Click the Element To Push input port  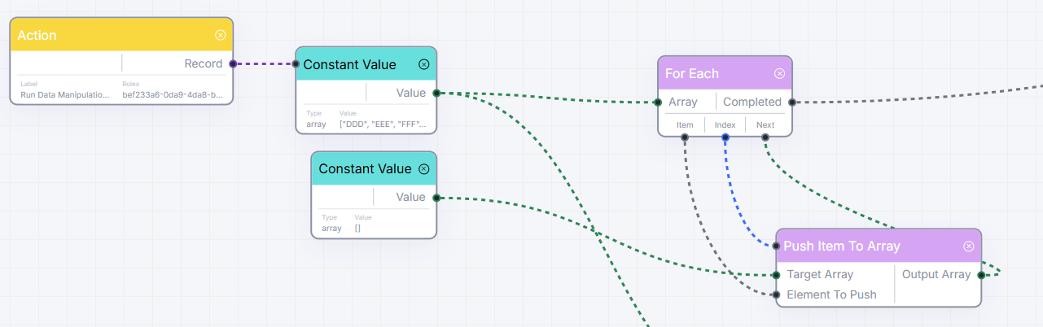(x=777, y=294)
